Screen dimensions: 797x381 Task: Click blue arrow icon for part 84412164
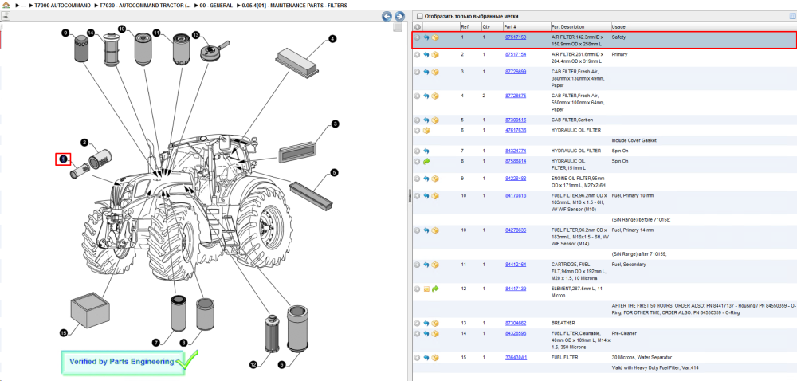coord(426,265)
